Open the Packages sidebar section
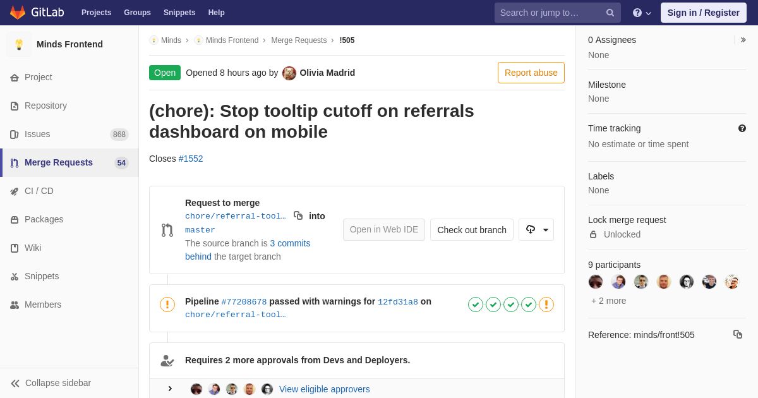The height and width of the screenshot is (398, 758). click(69, 219)
